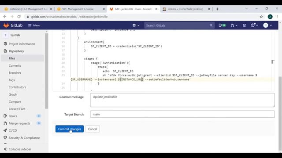
Task: Click the GitLab fox logo
Action: click(6, 25)
